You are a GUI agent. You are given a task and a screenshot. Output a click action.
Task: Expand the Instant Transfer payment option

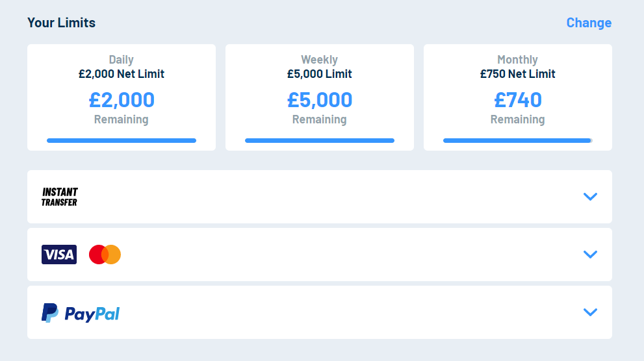point(590,197)
